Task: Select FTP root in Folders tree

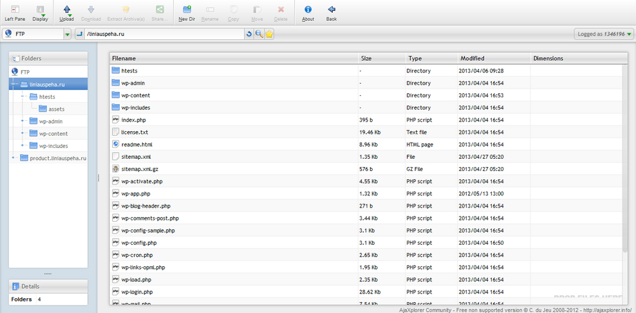Action: (25, 72)
